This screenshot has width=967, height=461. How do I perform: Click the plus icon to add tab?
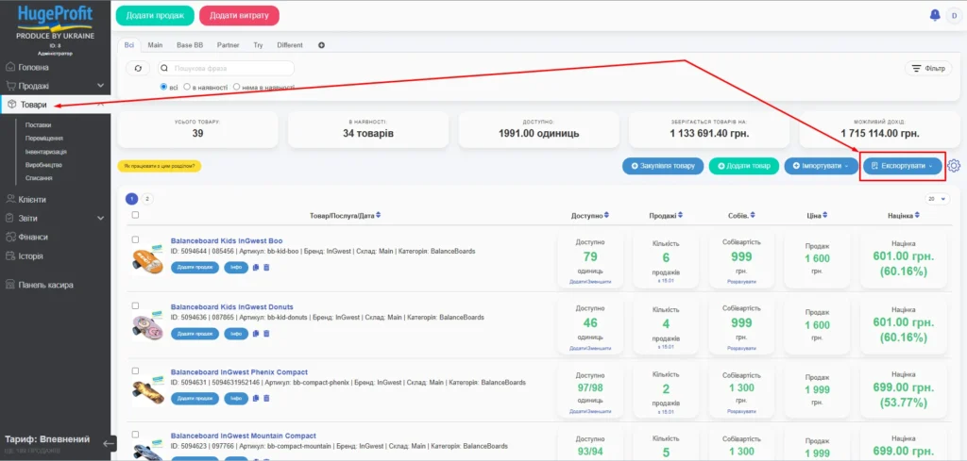pyautogui.click(x=321, y=45)
